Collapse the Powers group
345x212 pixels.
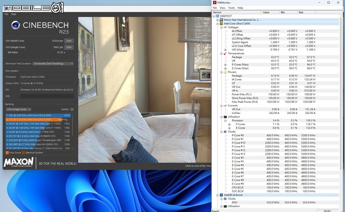tap(221, 72)
